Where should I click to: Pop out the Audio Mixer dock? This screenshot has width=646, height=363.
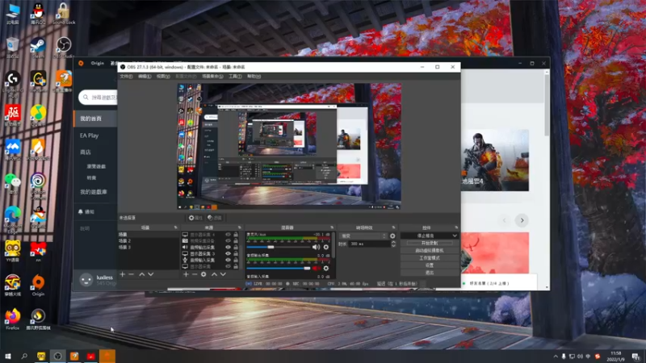coord(332,227)
